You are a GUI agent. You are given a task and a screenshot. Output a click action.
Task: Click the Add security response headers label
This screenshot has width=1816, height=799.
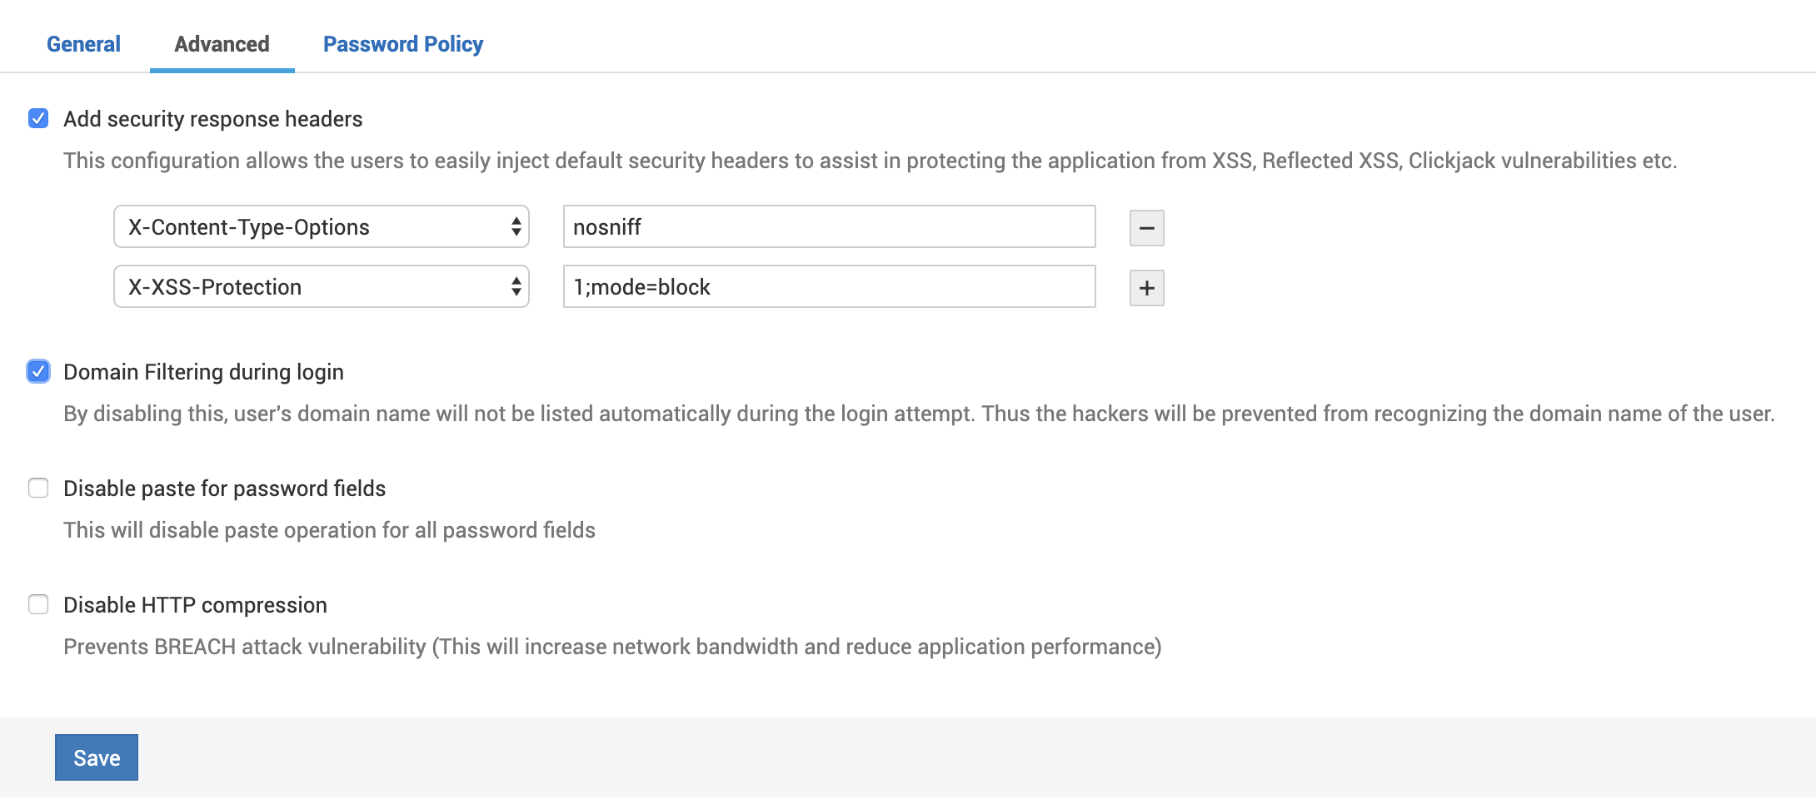pyautogui.click(x=213, y=119)
